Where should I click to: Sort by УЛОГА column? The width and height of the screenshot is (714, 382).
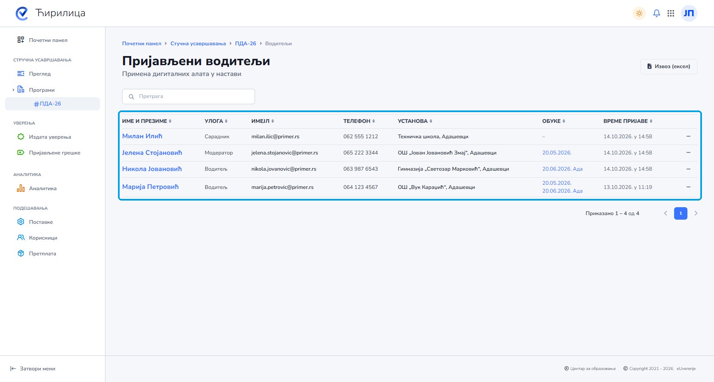tap(216, 121)
